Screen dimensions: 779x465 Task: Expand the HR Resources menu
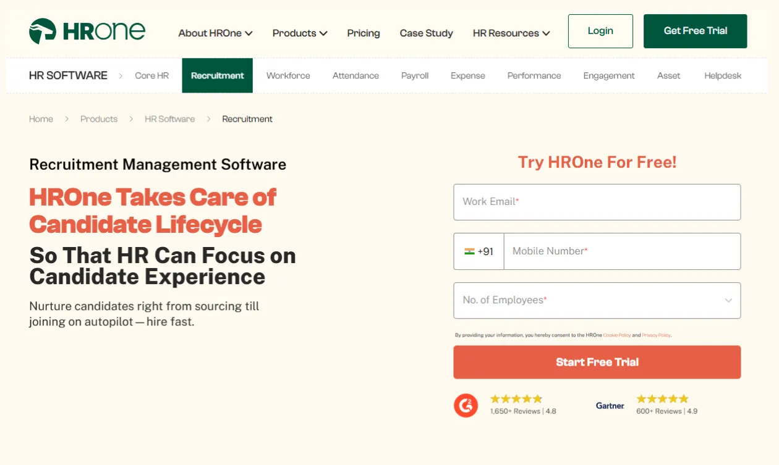[511, 33]
